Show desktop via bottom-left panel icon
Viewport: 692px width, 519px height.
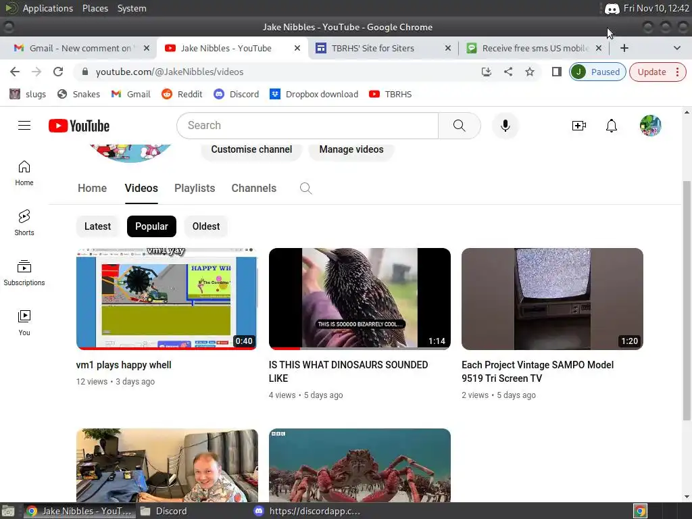[x=8, y=511]
